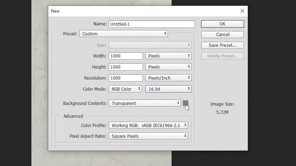
Task: Open the bit depth dropdown showing 16 bit
Action: click(x=168, y=89)
